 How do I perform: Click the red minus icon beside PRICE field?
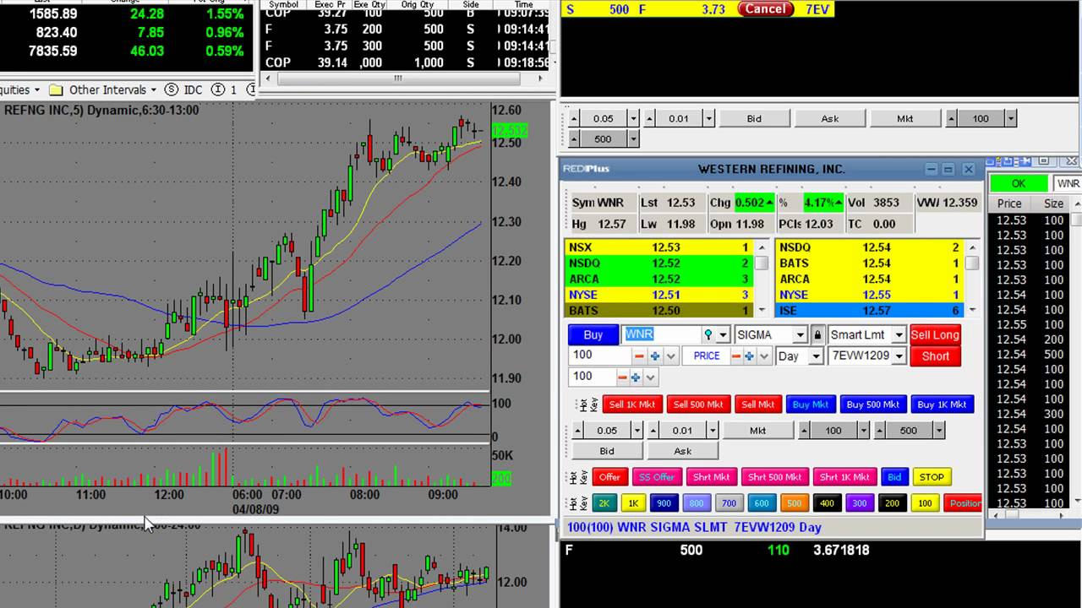(735, 356)
